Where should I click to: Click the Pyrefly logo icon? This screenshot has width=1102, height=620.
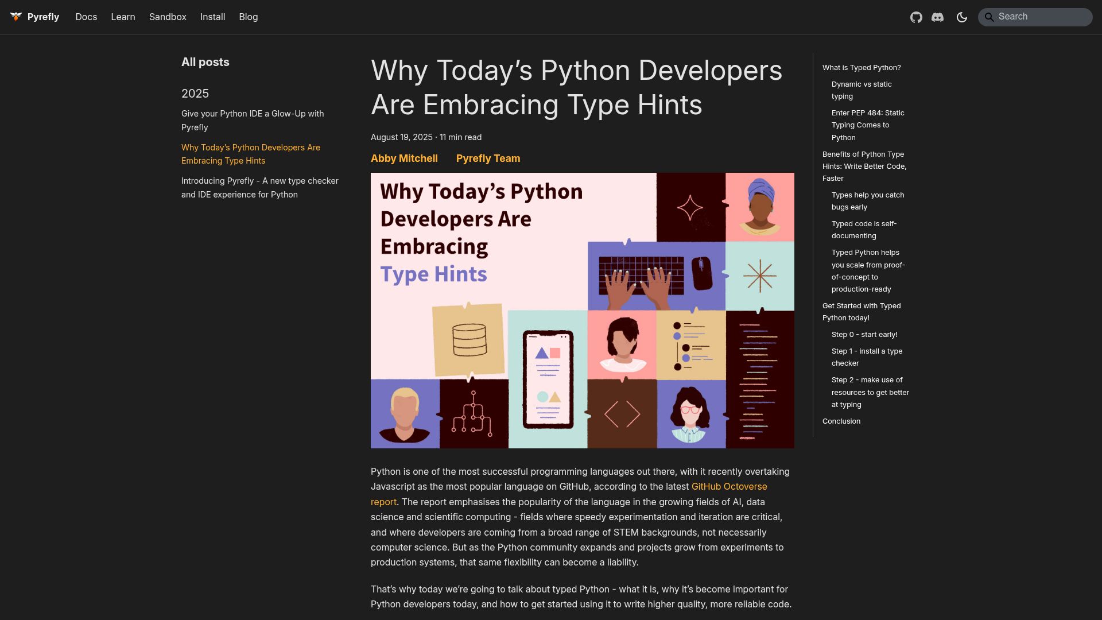tap(16, 17)
